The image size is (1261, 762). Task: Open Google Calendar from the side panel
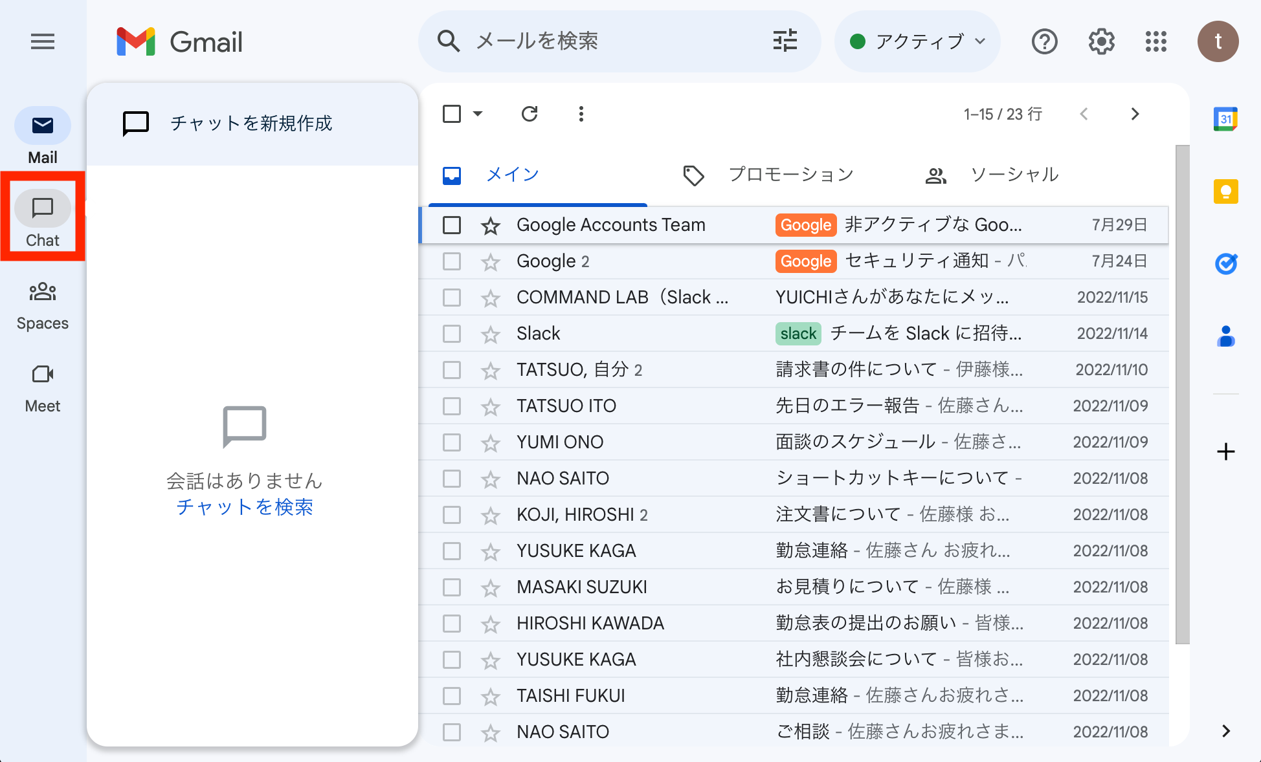[1225, 118]
